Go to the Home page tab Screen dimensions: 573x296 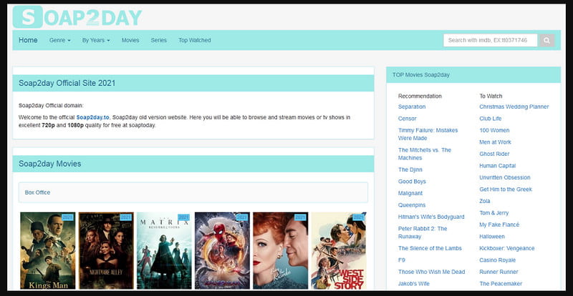point(28,40)
